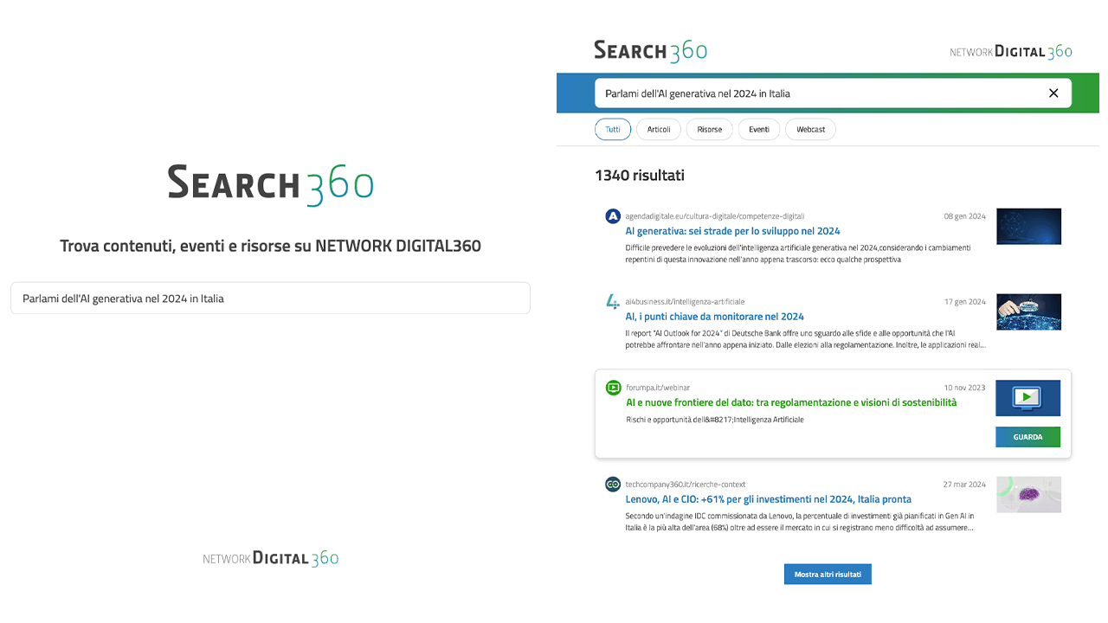Image resolution: width=1108 pixels, height=623 pixels.
Task: Open the Lenovo, AI e CIO article
Action: [x=768, y=499]
